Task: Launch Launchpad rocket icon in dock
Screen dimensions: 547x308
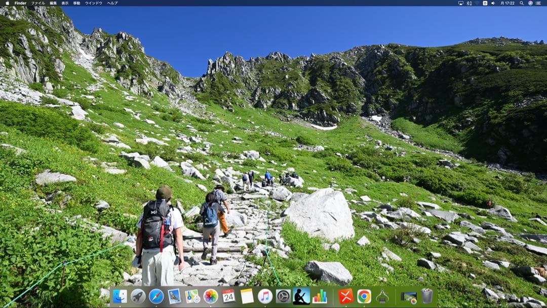Action: 138,296
